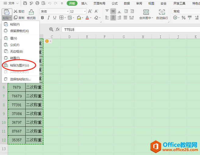The height and width of the screenshot is (155, 200).
Task: Click the increase decimal places icon
Action: pos(197,18)
